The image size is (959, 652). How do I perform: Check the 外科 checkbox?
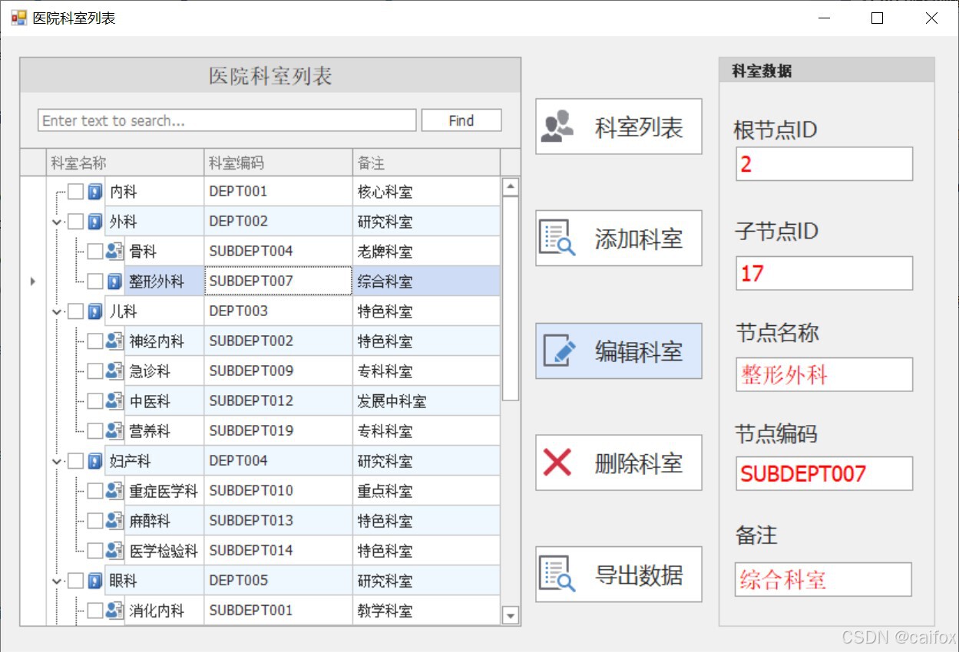tap(75, 222)
